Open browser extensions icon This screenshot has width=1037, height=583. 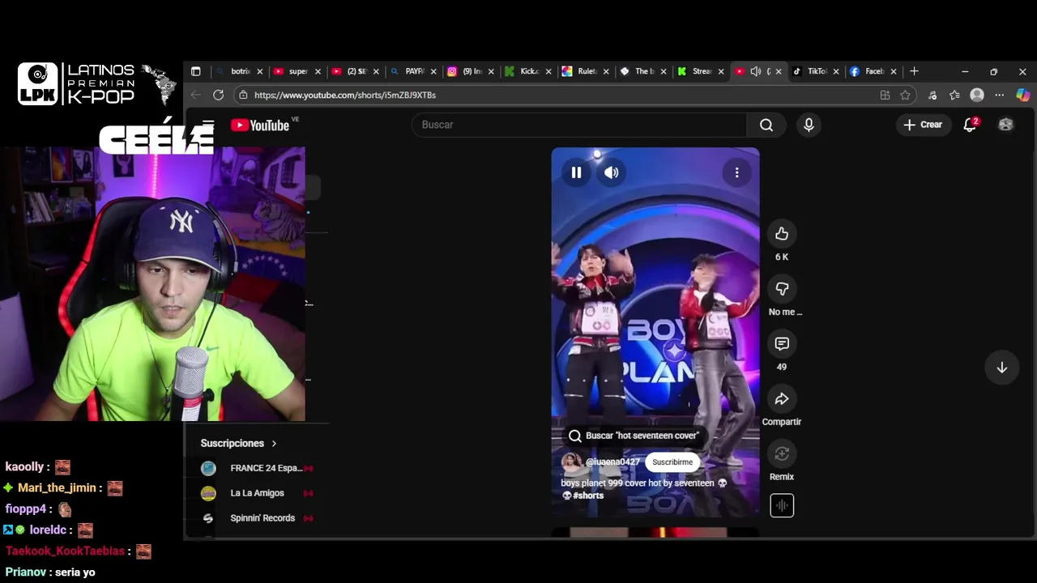coord(932,95)
